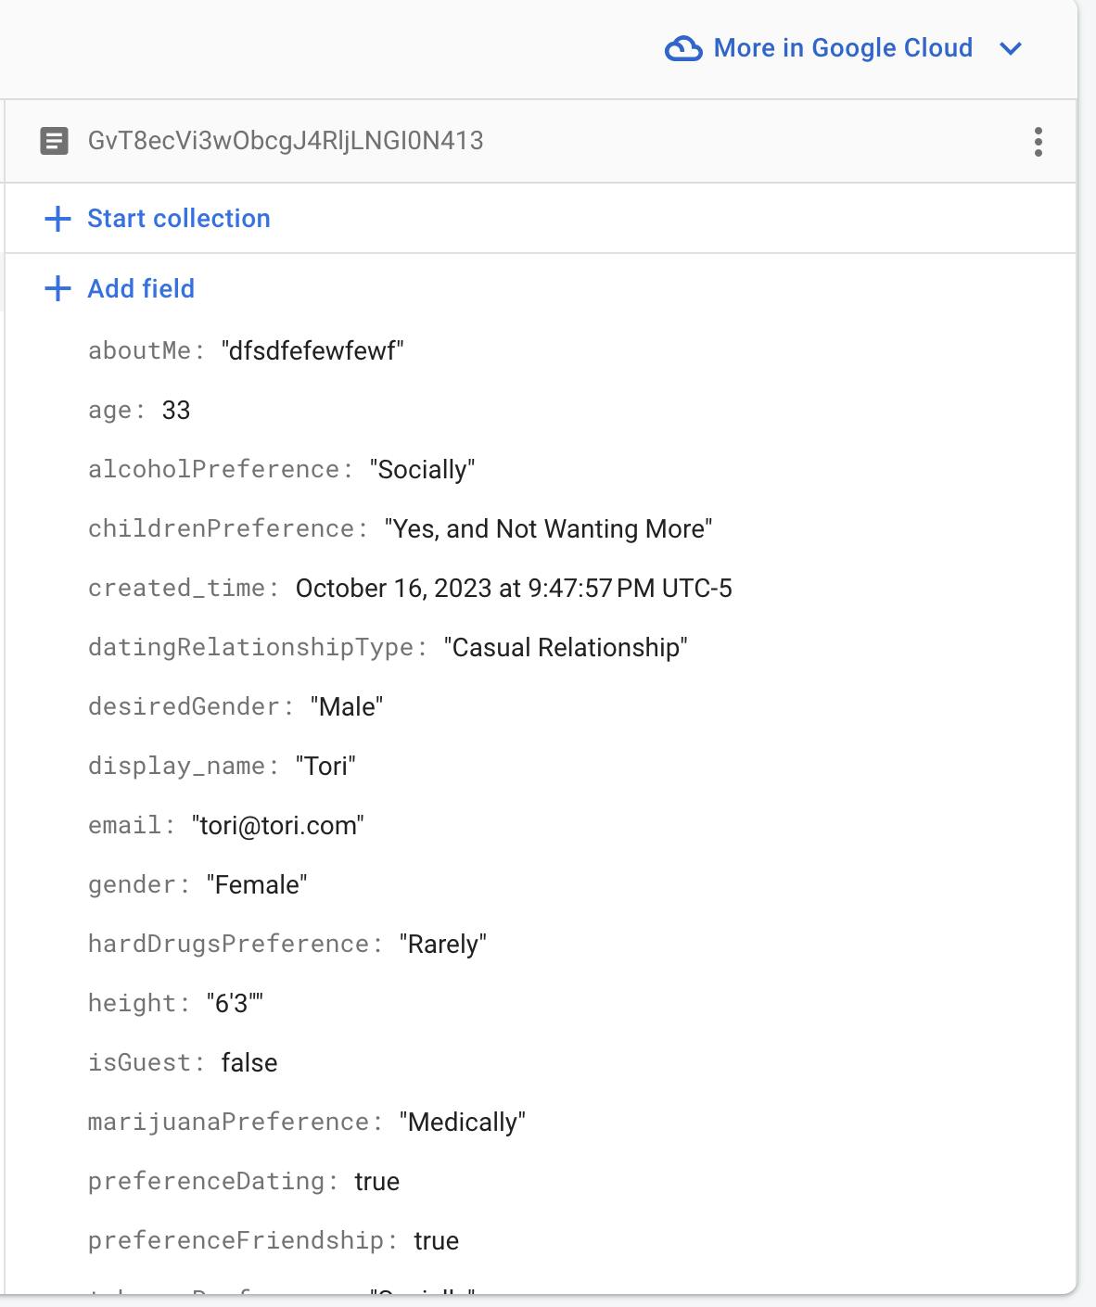Click the created_time timestamp value
The image size is (1096, 1307).
point(514,588)
